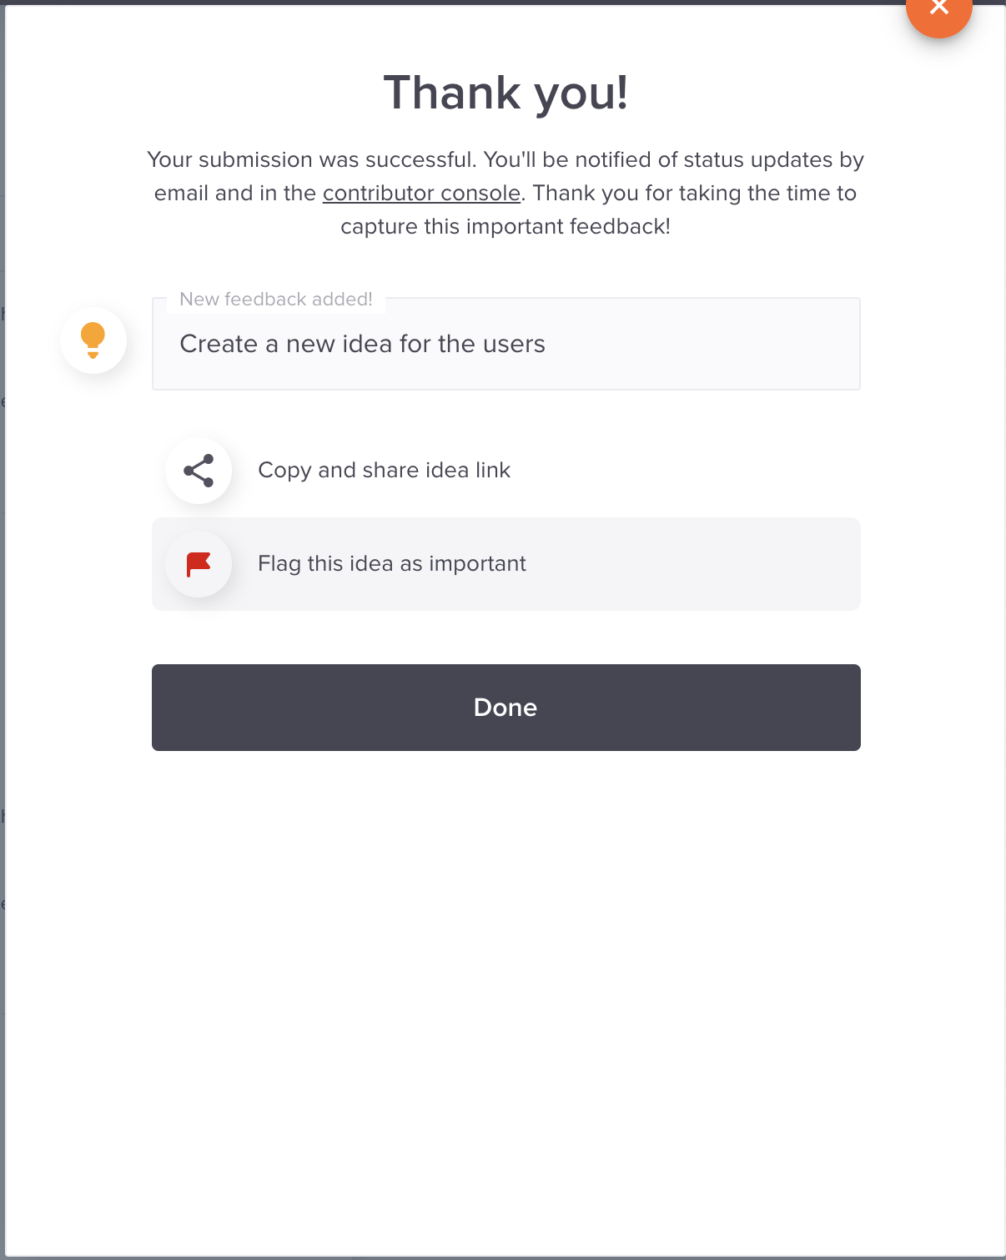The width and height of the screenshot is (1006, 1260).
Task: Click 'Your submission was successful' sentence
Action: (311, 159)
